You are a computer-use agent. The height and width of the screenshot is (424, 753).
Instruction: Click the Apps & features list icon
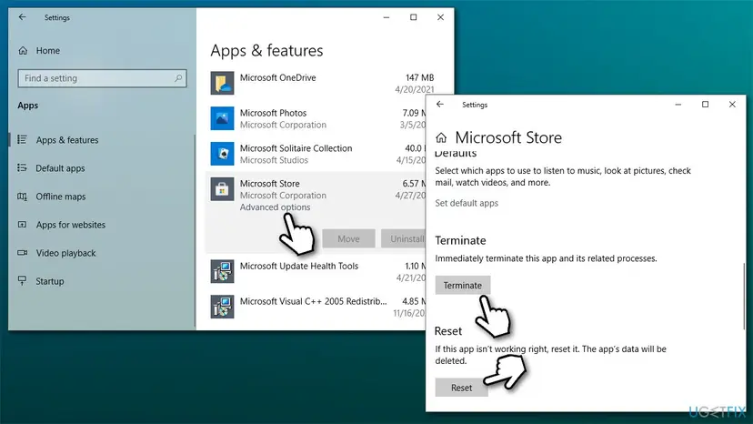[22, 139]
